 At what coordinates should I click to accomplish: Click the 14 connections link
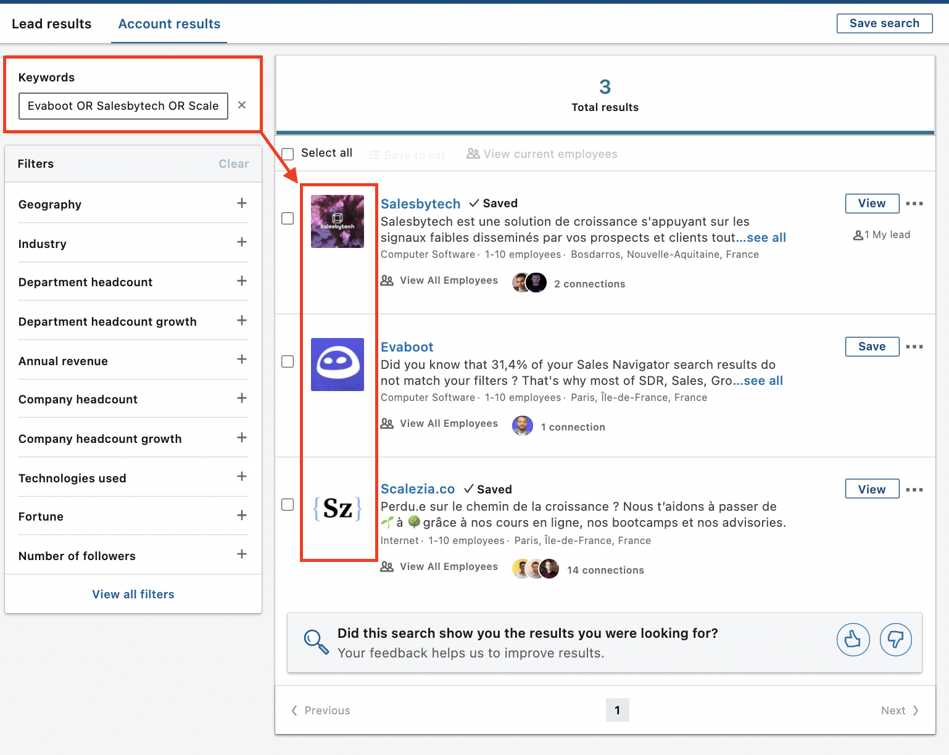605,570
